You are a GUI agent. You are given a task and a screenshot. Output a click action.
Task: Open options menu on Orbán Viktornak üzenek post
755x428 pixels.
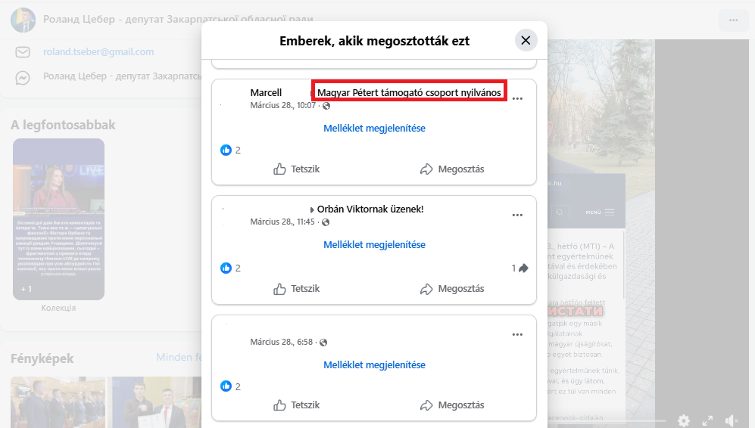click(517, 215)
